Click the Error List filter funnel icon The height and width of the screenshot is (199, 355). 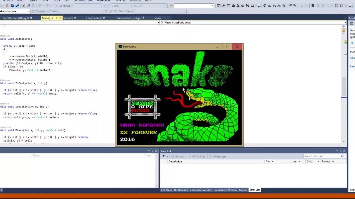coord(164,156)
